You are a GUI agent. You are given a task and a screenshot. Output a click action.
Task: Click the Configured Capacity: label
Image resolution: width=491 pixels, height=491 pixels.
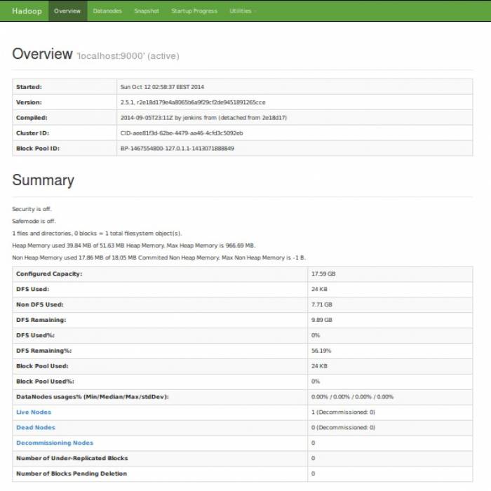pos(49,274)
